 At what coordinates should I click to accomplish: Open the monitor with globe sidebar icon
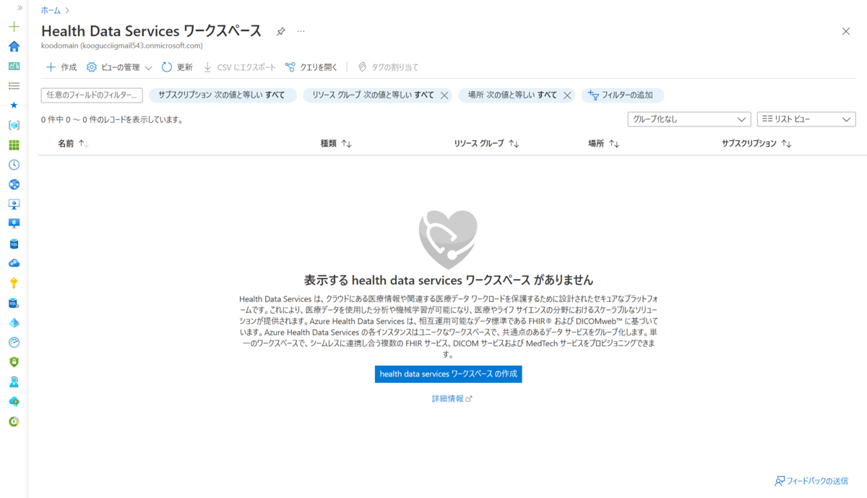coord(14,204)
